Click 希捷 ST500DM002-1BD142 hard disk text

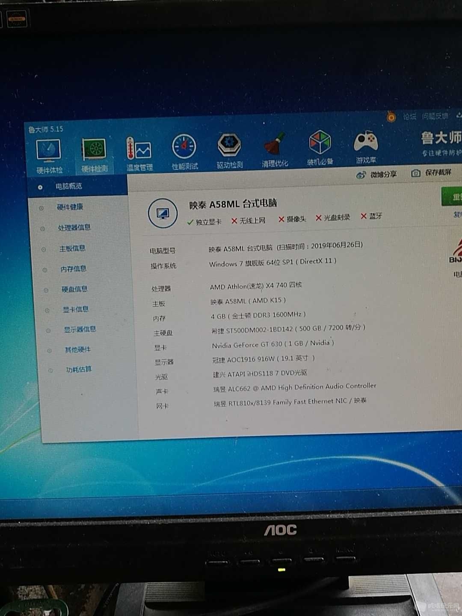click(289, 329)
